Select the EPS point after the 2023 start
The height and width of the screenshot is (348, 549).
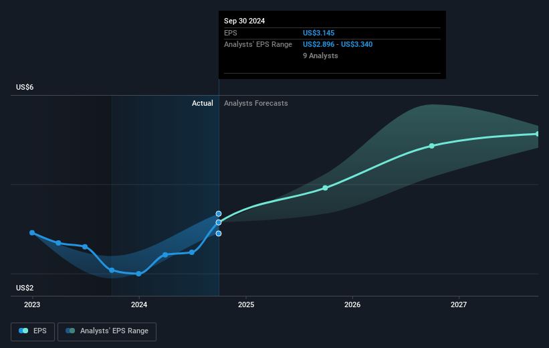click(x=58, y=243)
